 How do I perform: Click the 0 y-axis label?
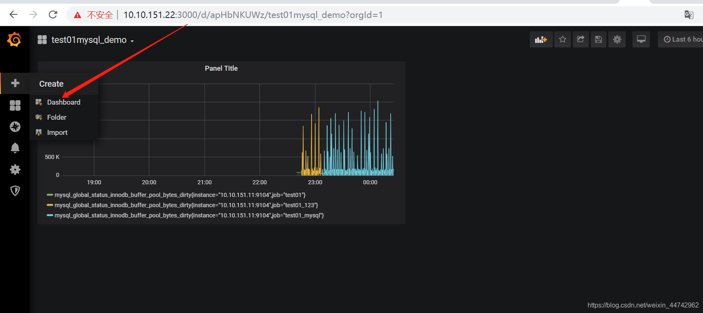click(57, 175)
